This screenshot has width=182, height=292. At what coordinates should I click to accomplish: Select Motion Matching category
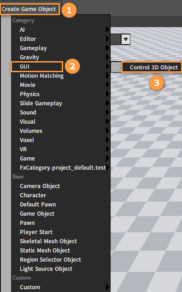coord(60,75)
